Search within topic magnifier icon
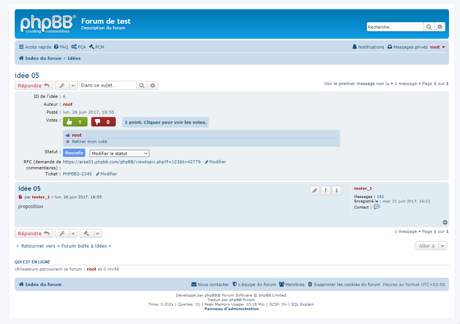The height and width of the screenshot is (324, 460). tap(141, 85)
